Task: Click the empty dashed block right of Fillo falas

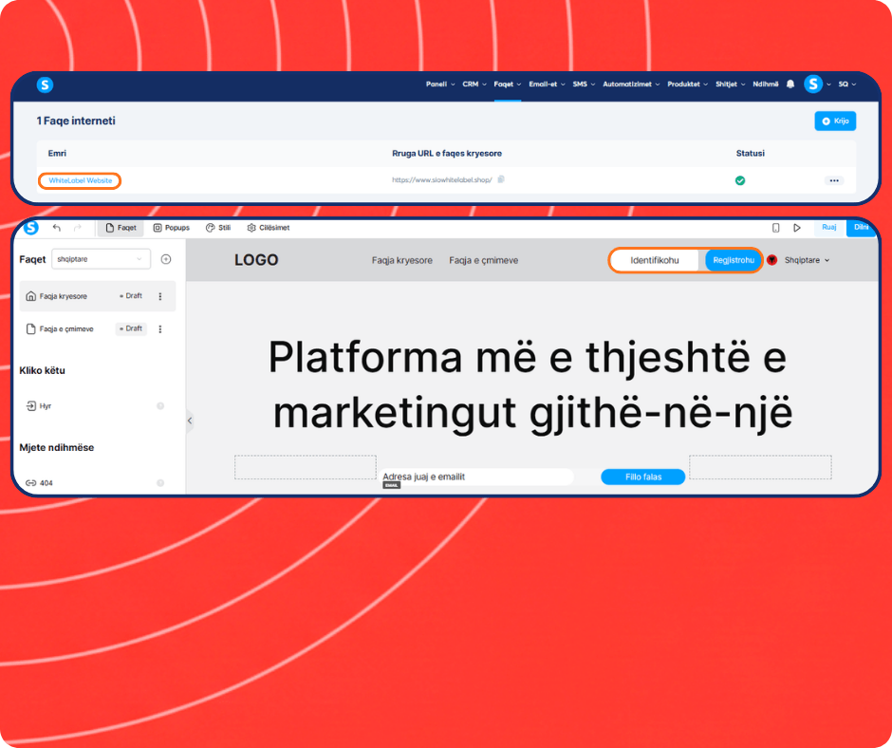Action: [x=760, y=467]
